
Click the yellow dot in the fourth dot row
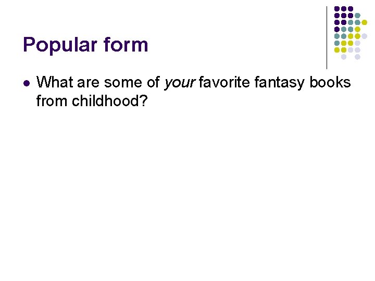[357, 29]
